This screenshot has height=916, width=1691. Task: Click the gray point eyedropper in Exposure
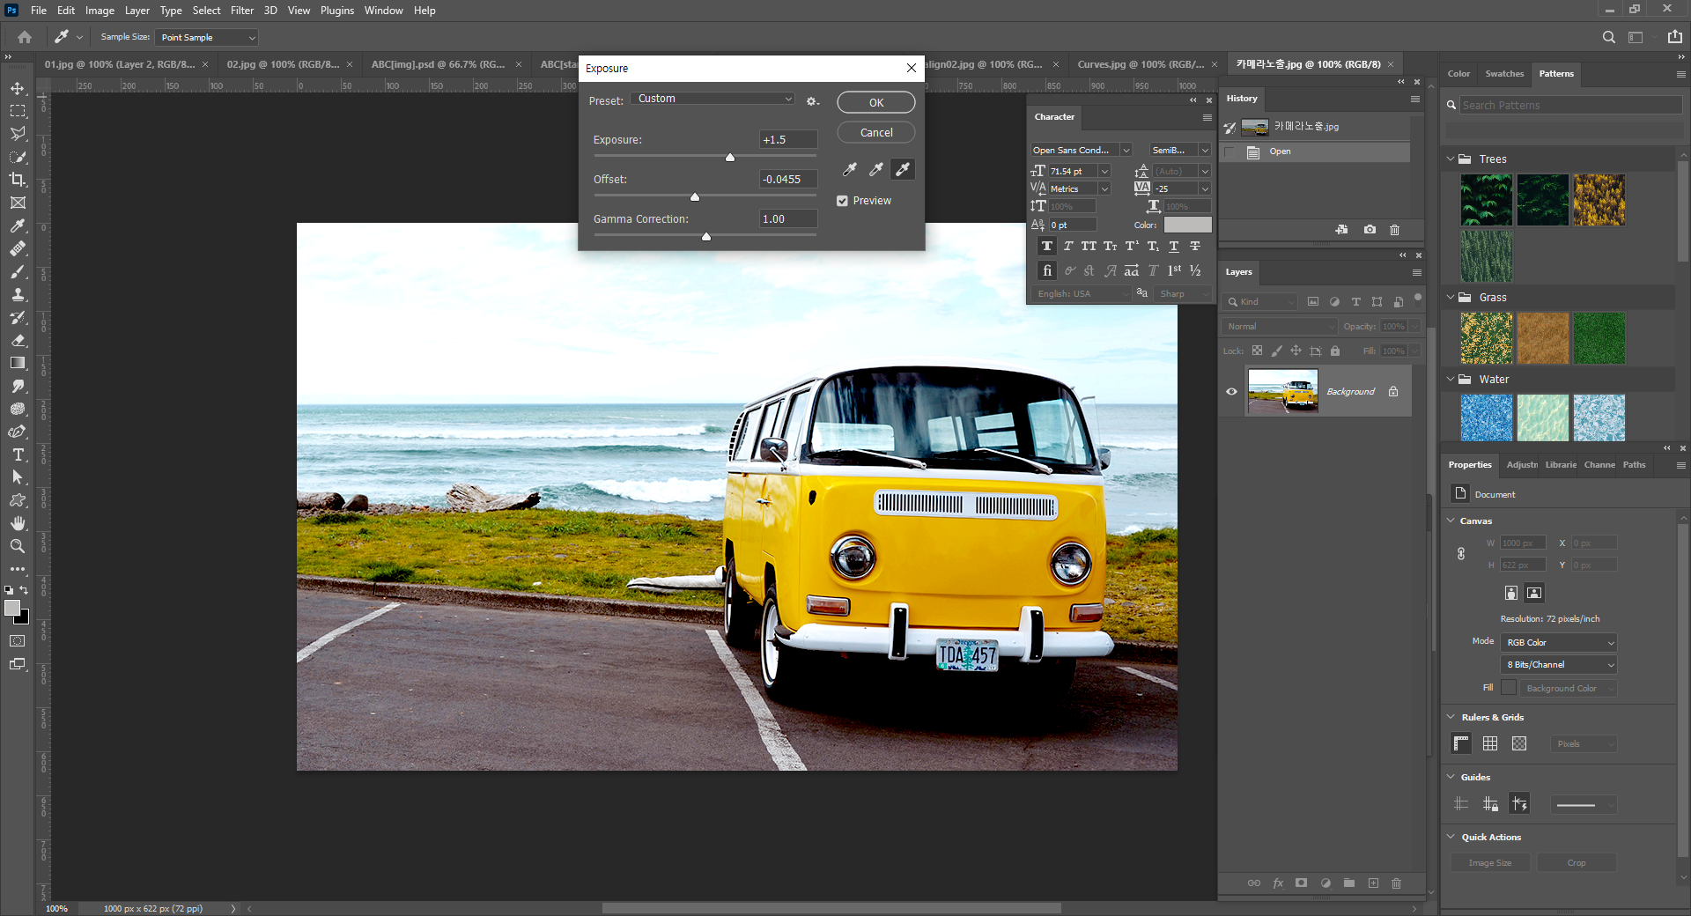pos(876,169)
